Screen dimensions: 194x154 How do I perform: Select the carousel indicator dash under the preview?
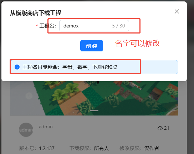pyautogui.click(x=94, y=111)
